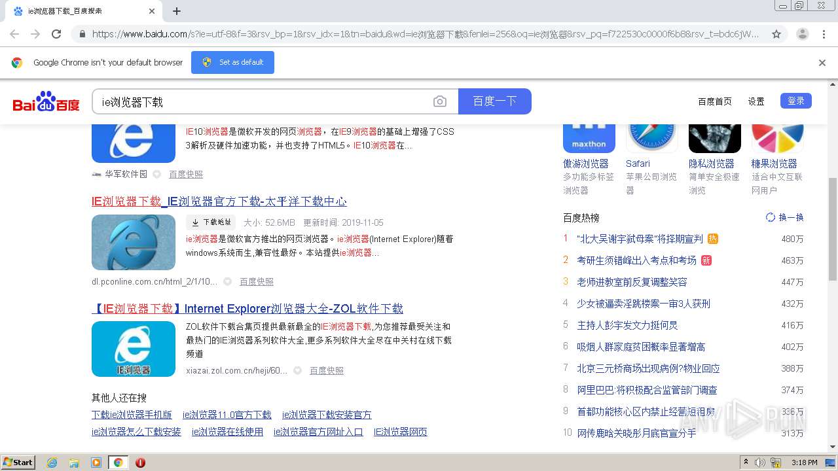The width and height of the screenshot is (838, 471).
Task: Click the address bar URL
Action: 426,34
